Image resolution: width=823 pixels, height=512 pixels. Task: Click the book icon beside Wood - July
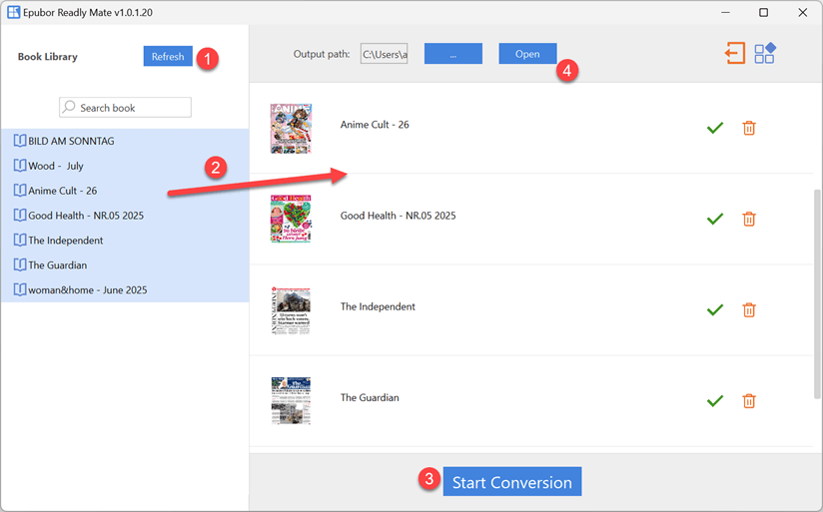(20, 166)
